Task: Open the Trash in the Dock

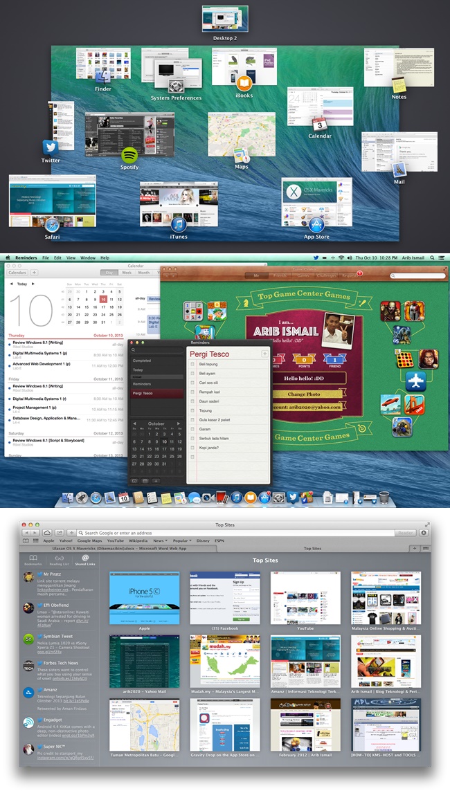Action: click(x=384, y=498)
